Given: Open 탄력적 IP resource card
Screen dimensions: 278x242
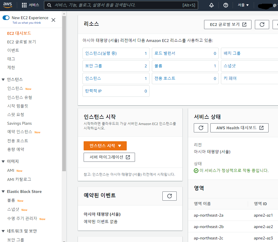Looking at the screenshot, I should coord(116,91).
